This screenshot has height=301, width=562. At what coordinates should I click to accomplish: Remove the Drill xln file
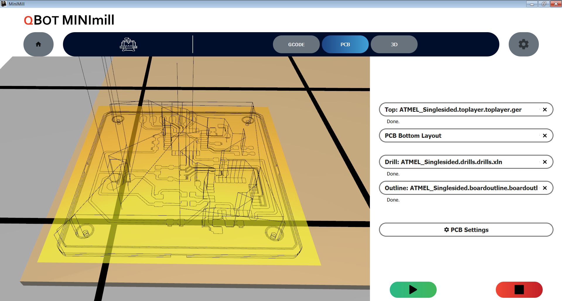pyautogui.click(x=545, y=162)
